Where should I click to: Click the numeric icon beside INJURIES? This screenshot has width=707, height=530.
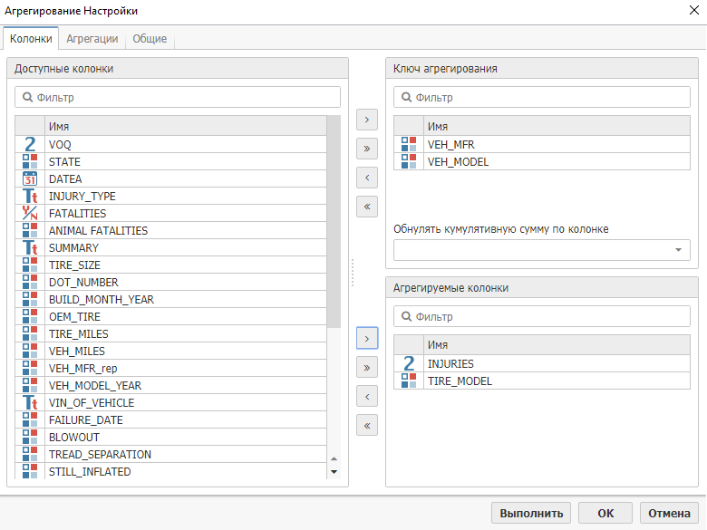pos(409,364)
